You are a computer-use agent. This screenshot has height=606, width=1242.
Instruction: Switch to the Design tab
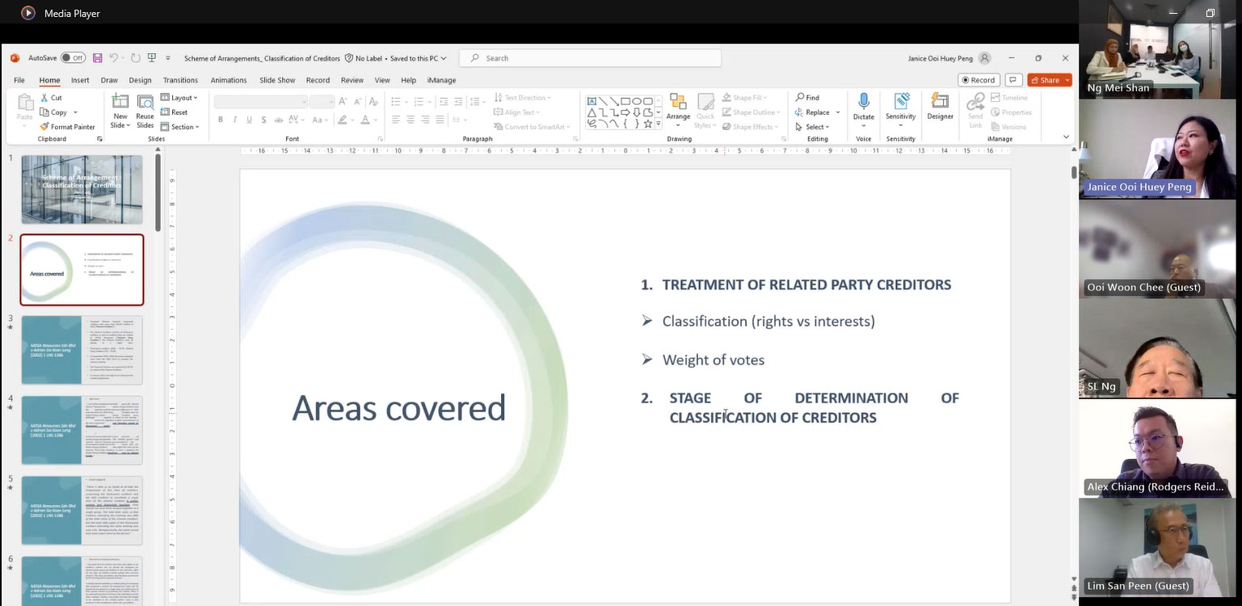point(140,80)
